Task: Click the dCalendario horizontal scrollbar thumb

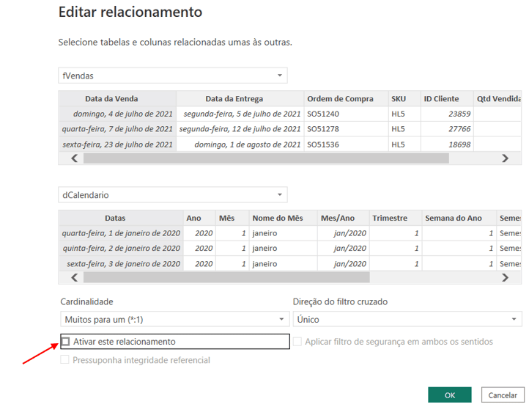Action: (x=226, y=278)
